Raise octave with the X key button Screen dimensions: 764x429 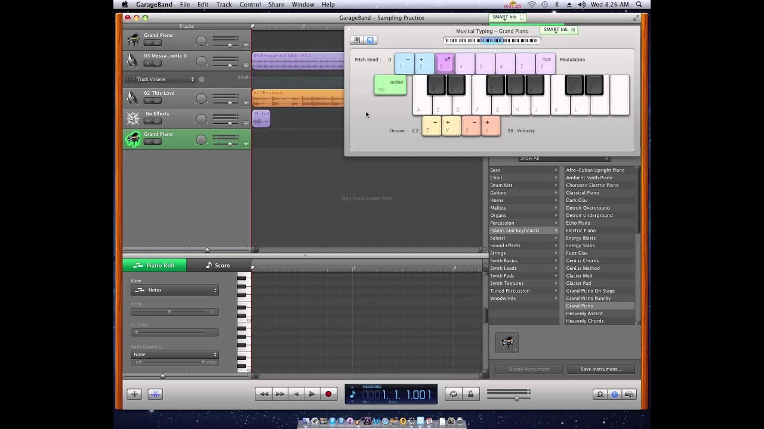tap(451, 126)
